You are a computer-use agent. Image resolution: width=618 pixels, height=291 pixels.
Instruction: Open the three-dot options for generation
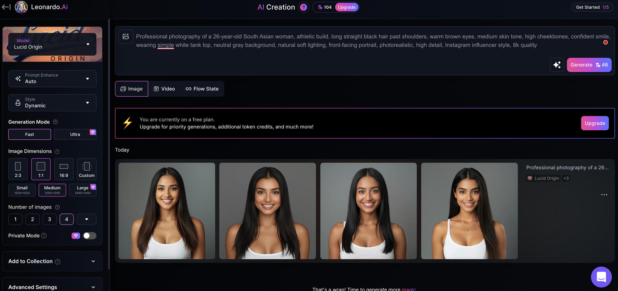click(604, 195)
